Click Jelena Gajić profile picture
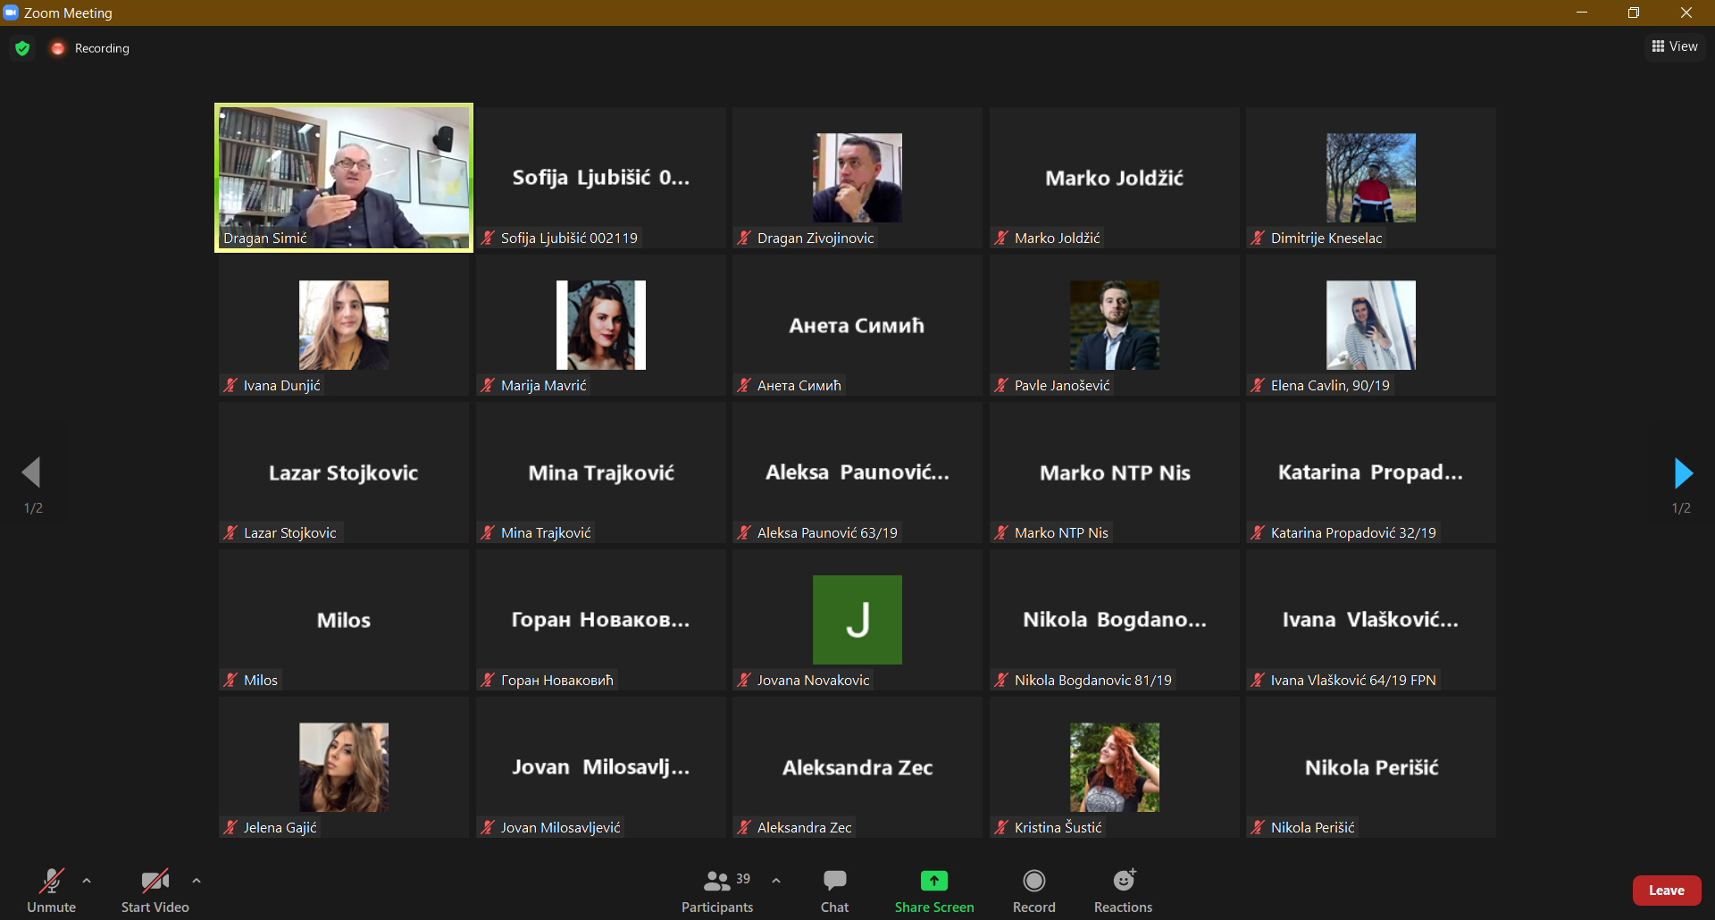Viewport: 1715px width, 920px height. click(344, 767)
